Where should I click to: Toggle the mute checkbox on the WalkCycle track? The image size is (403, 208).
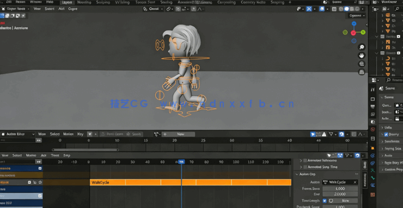[30, 182]
